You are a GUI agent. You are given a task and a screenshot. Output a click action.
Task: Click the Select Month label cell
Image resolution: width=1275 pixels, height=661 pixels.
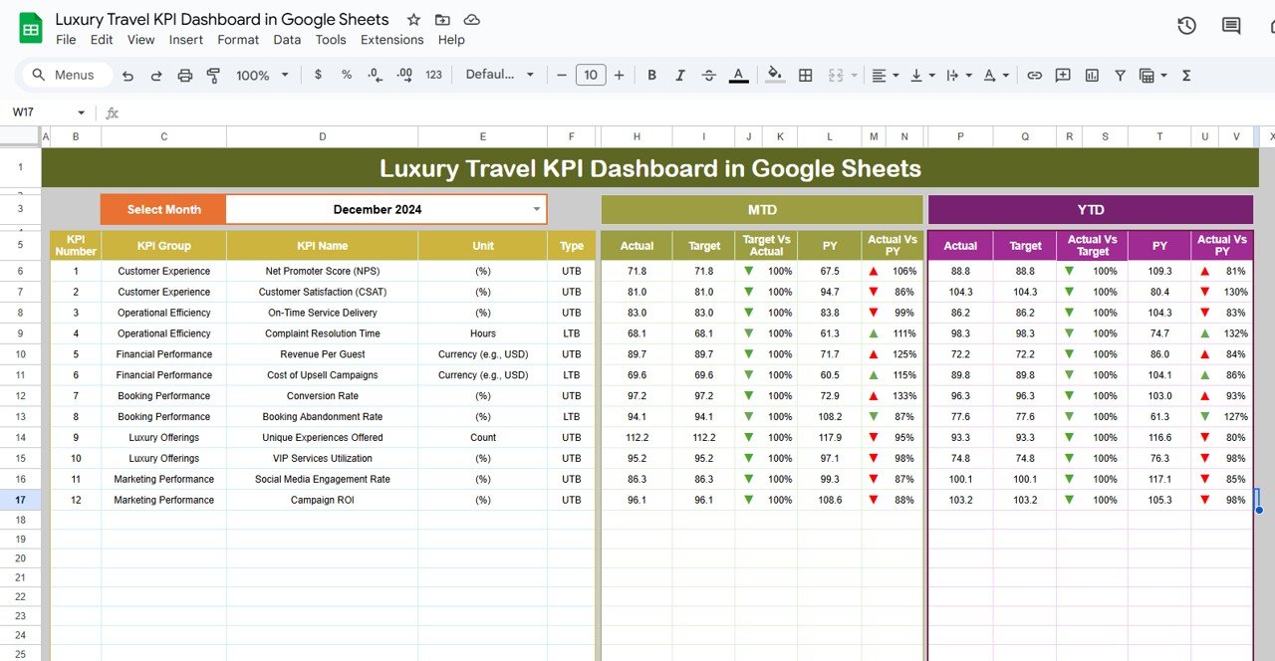pos(163,209)
